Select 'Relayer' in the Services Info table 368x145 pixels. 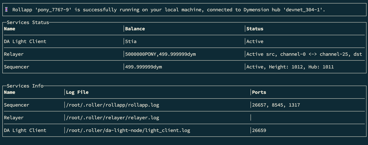click(x=14, y=118)
